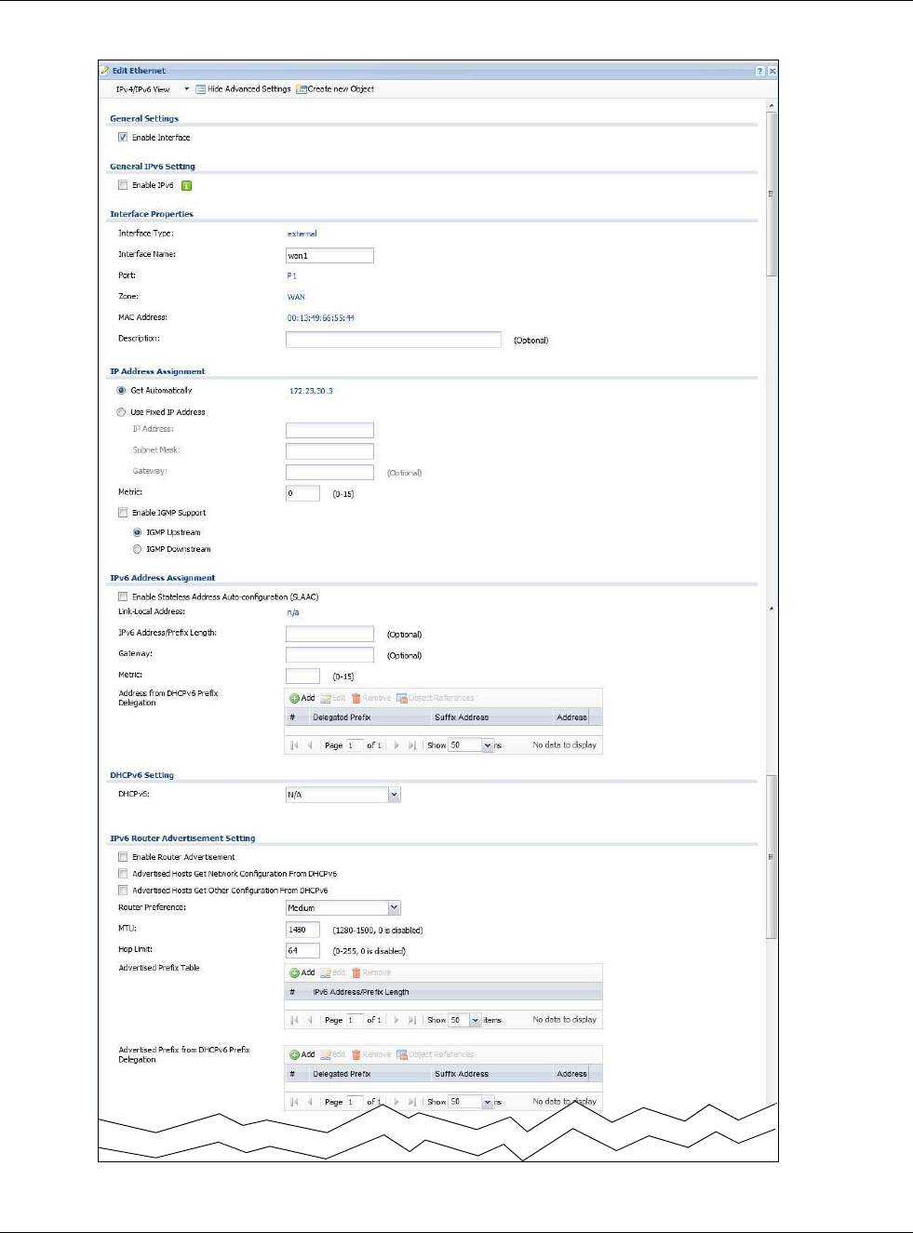
Task: Click the IPv4 Metric field showing 0
Action: (x=302, y=493)
